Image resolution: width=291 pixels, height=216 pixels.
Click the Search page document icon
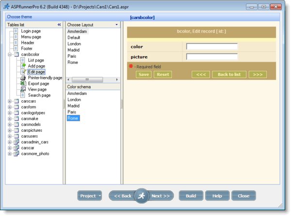pos(23,95)
